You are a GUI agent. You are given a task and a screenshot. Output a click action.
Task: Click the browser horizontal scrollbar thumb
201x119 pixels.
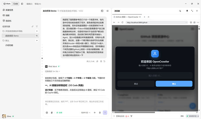click(135, 113)
